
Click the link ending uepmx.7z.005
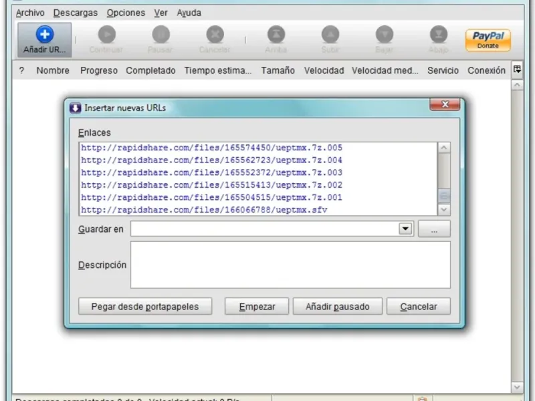pos(211,148)
